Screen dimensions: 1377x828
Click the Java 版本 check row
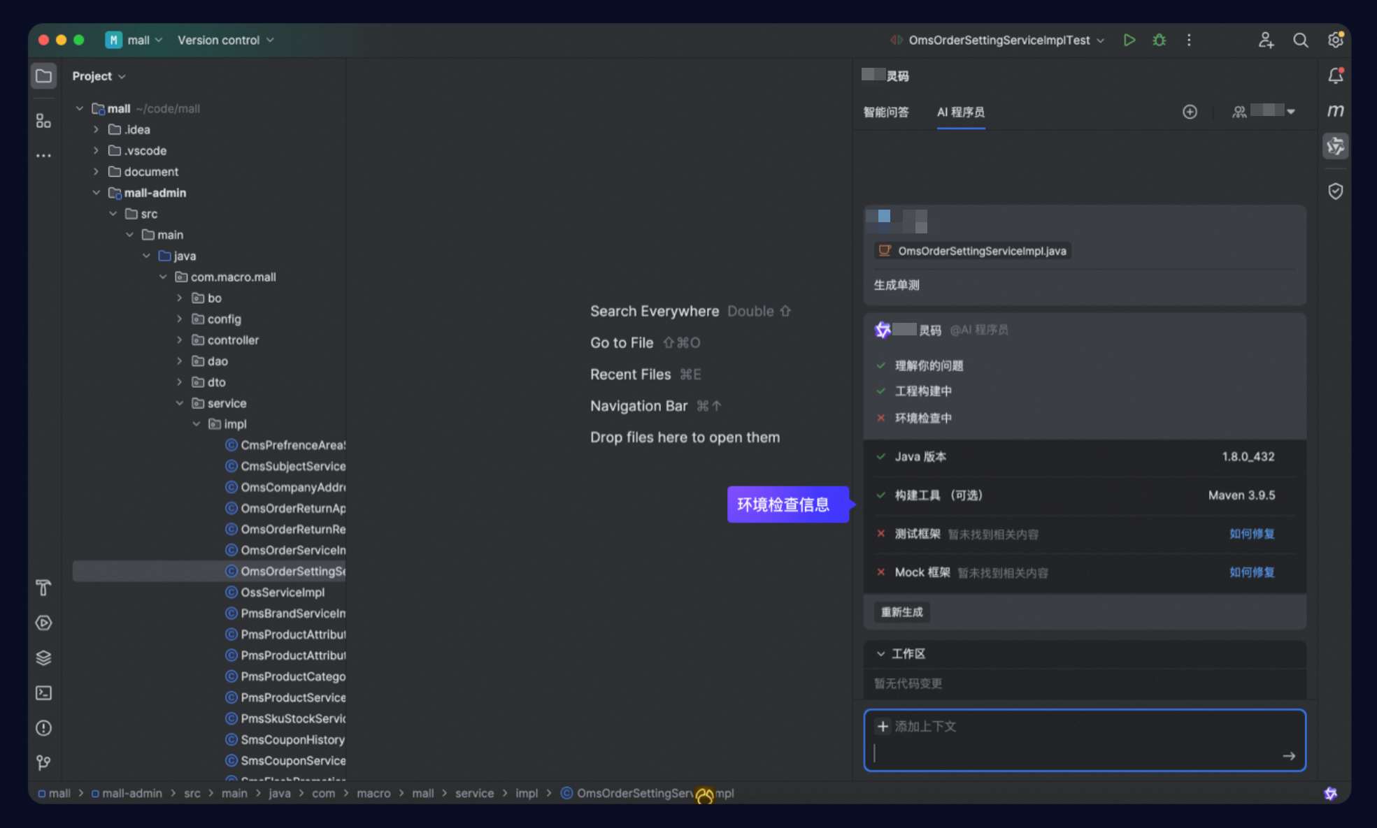(x=1085, y=457)
